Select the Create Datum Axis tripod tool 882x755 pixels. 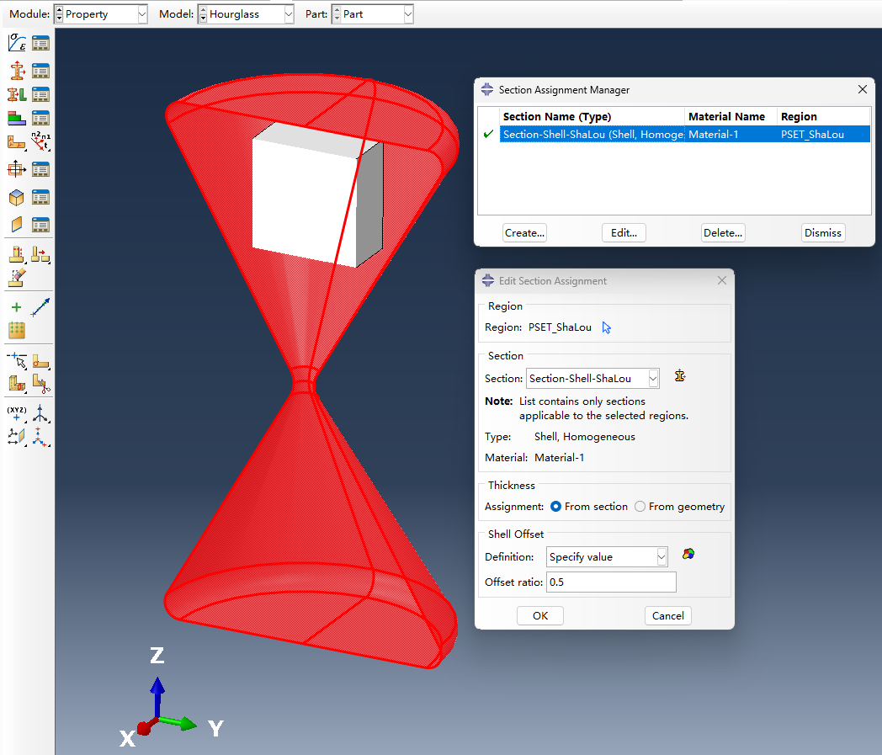[40, 413]
